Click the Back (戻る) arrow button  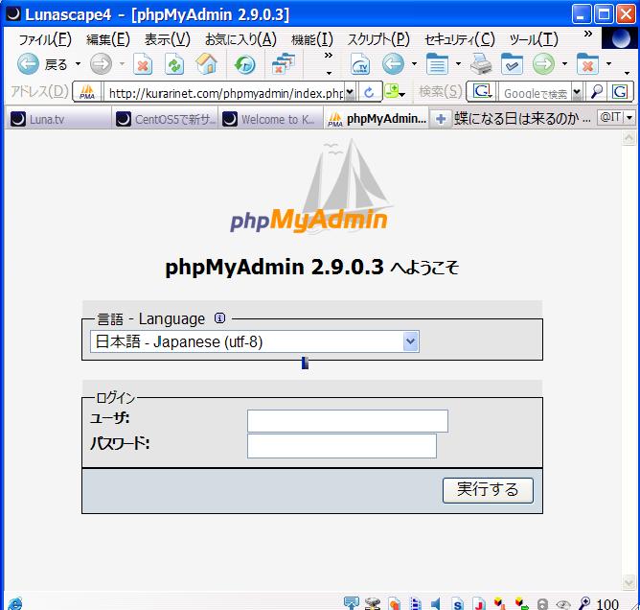pyautogui.click(x=28, y=64)
